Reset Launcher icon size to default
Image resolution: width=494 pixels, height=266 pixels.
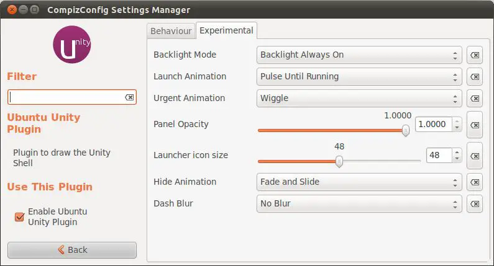[474, 155]
